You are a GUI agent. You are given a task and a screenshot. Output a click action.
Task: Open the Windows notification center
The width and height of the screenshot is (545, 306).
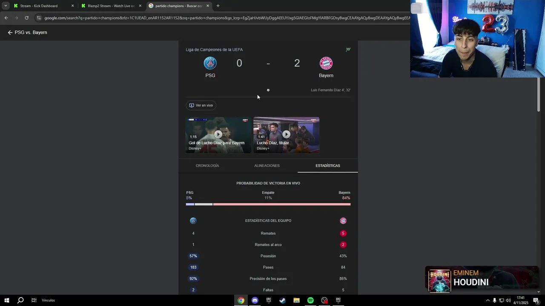(536, 300)
